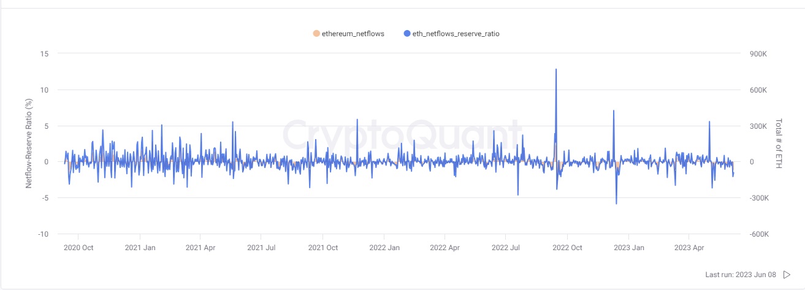Select the 2021 Jan x-axis label
Image resolution: width=805 pixels, height=290 pixels.
[x=140, y=248]
